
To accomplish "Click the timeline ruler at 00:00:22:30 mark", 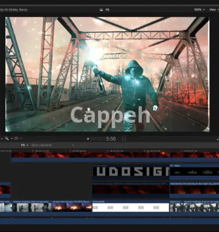I will point(116,151).
